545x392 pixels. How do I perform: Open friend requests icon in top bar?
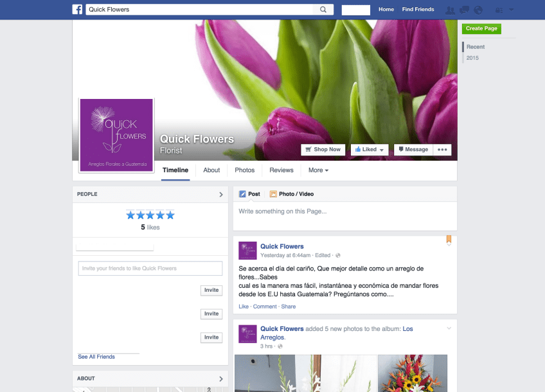pyautogui.click(x=451, y=10)
